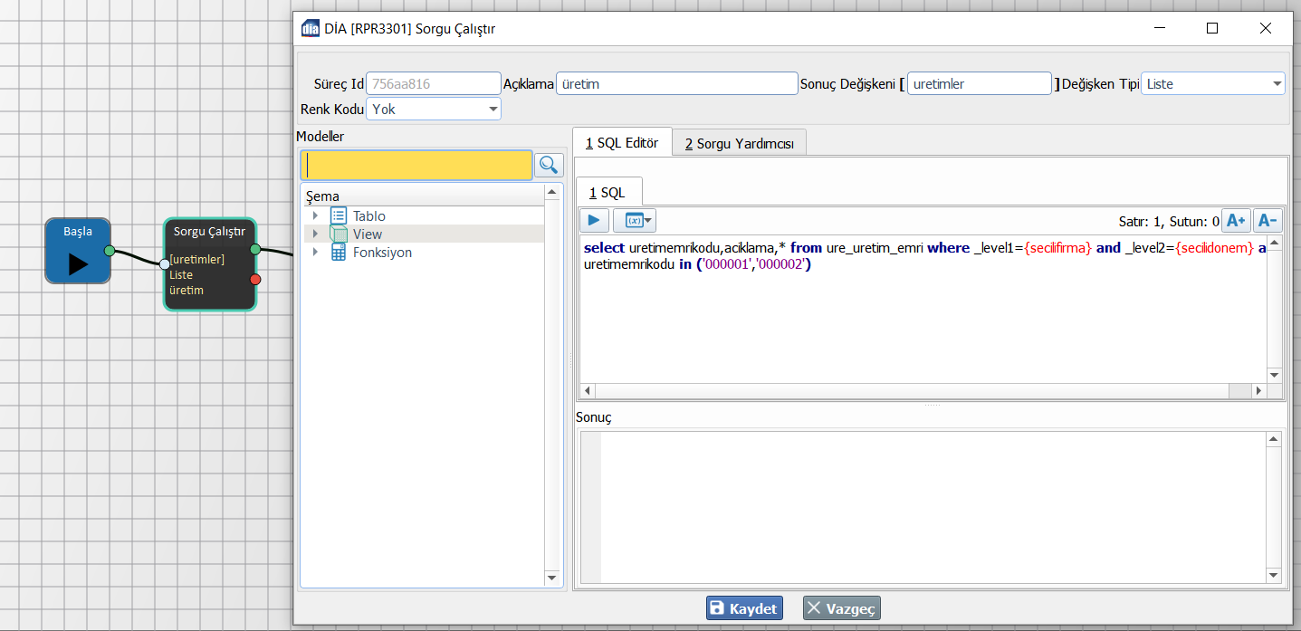Screen dimensions: 1301x631
Task: Click the Açıklama text field
Action: [x=675, y=83]
